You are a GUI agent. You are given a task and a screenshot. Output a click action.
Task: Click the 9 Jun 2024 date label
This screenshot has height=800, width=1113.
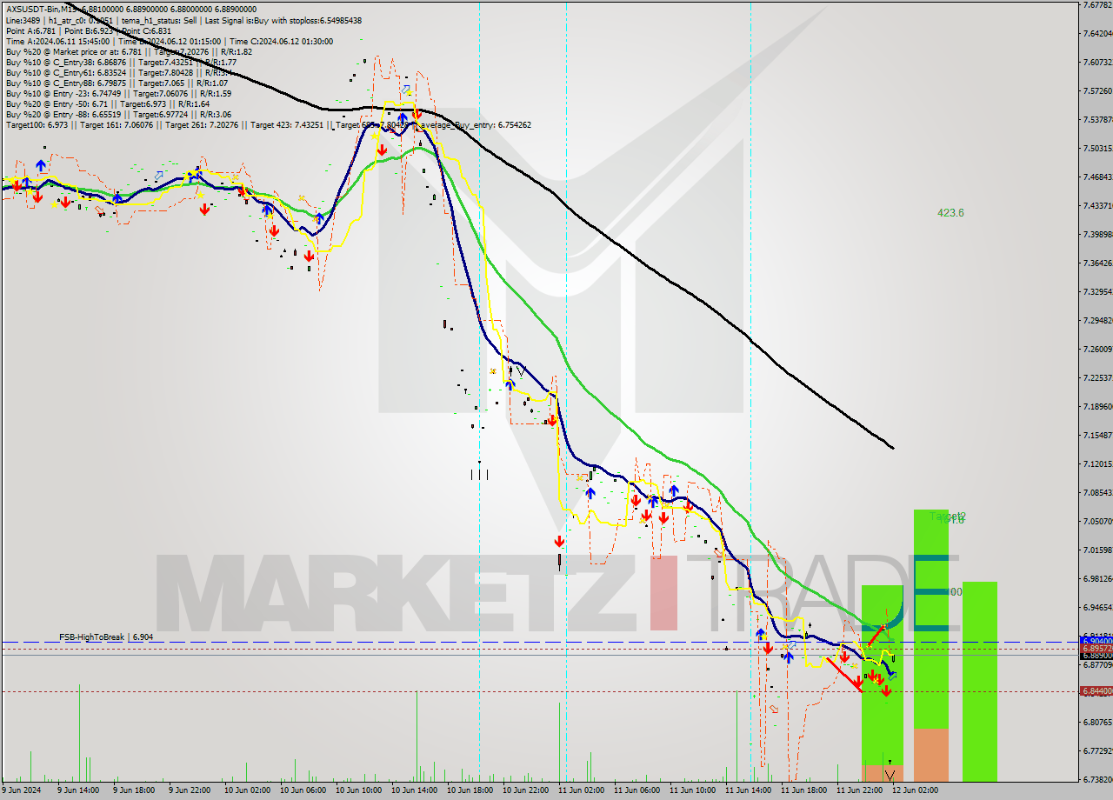(23, 790)
